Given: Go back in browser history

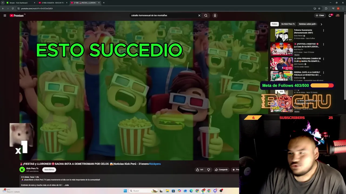Looking at the screenshot, I should 3,8.
